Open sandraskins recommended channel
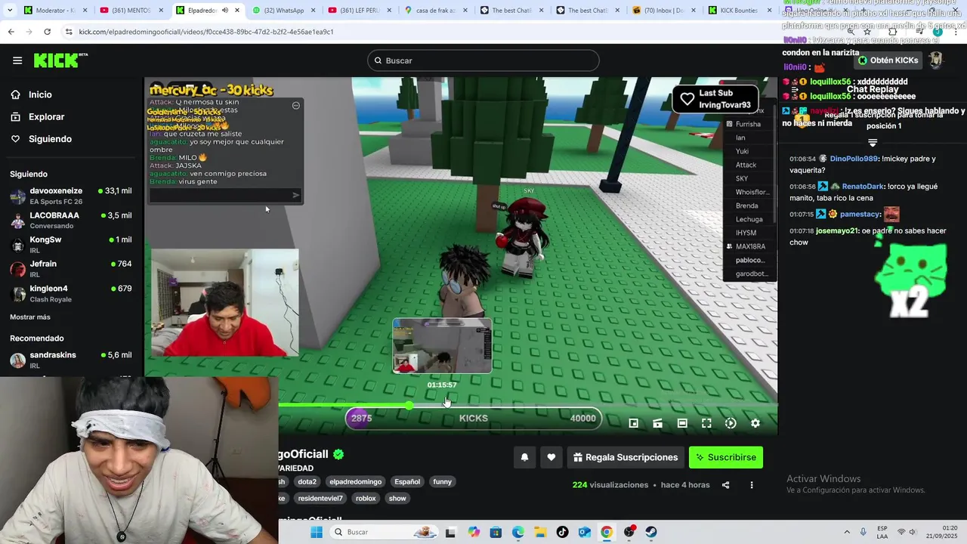The height and width of the screenshot is (544, 967). (x=71, y=360)
